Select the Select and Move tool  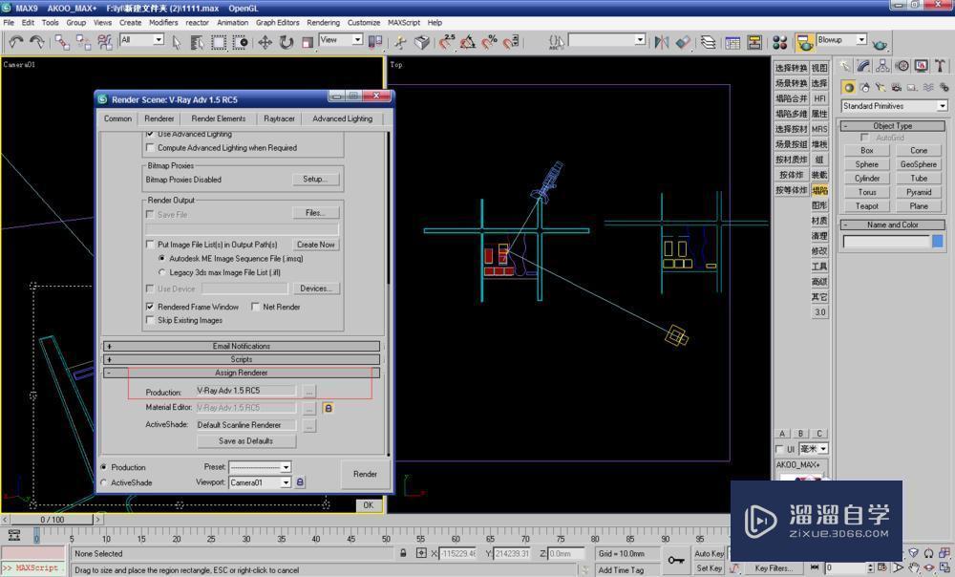click(265, 41)
